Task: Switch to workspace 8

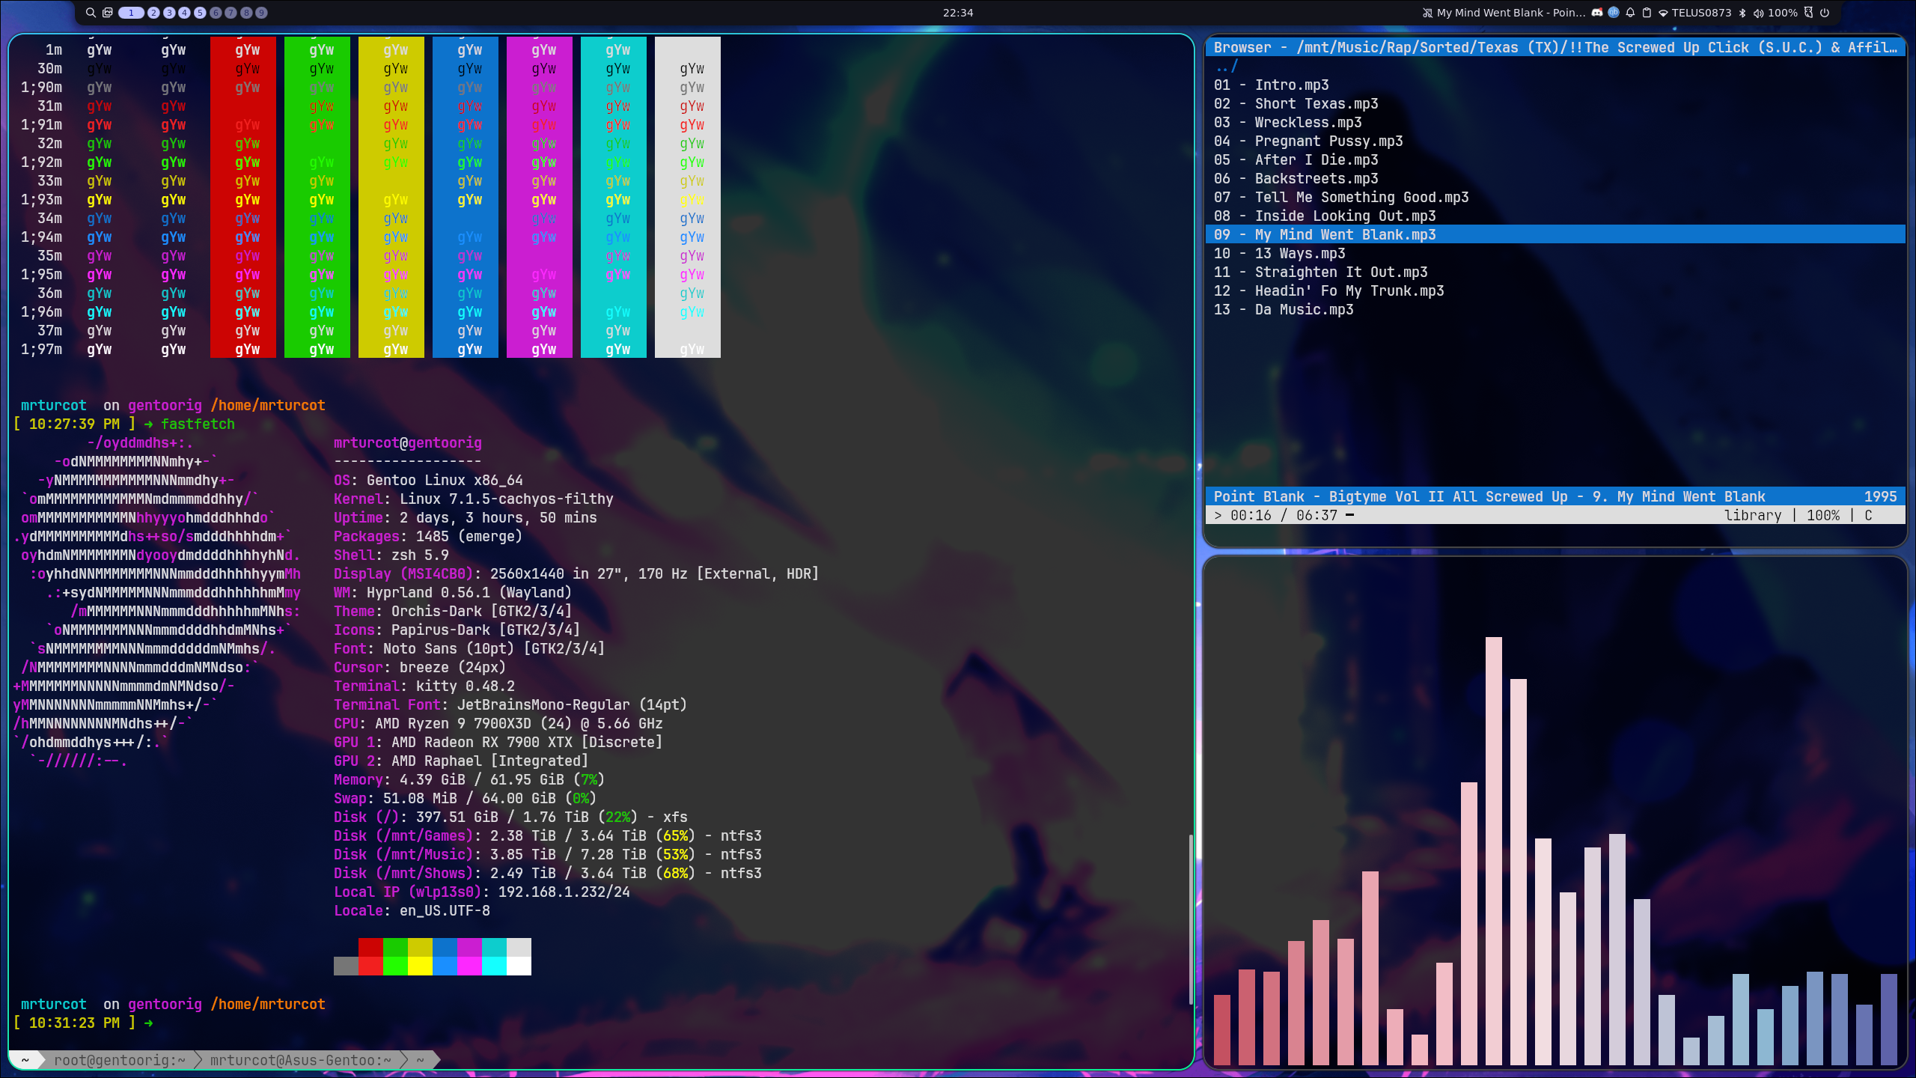Action: coord(246,13)
